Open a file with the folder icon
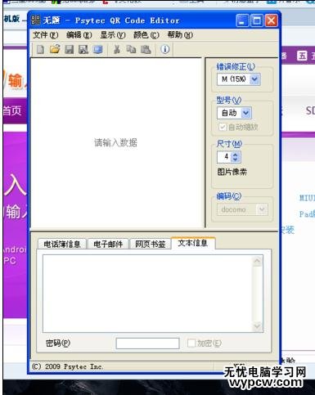 tap(55, 49)
